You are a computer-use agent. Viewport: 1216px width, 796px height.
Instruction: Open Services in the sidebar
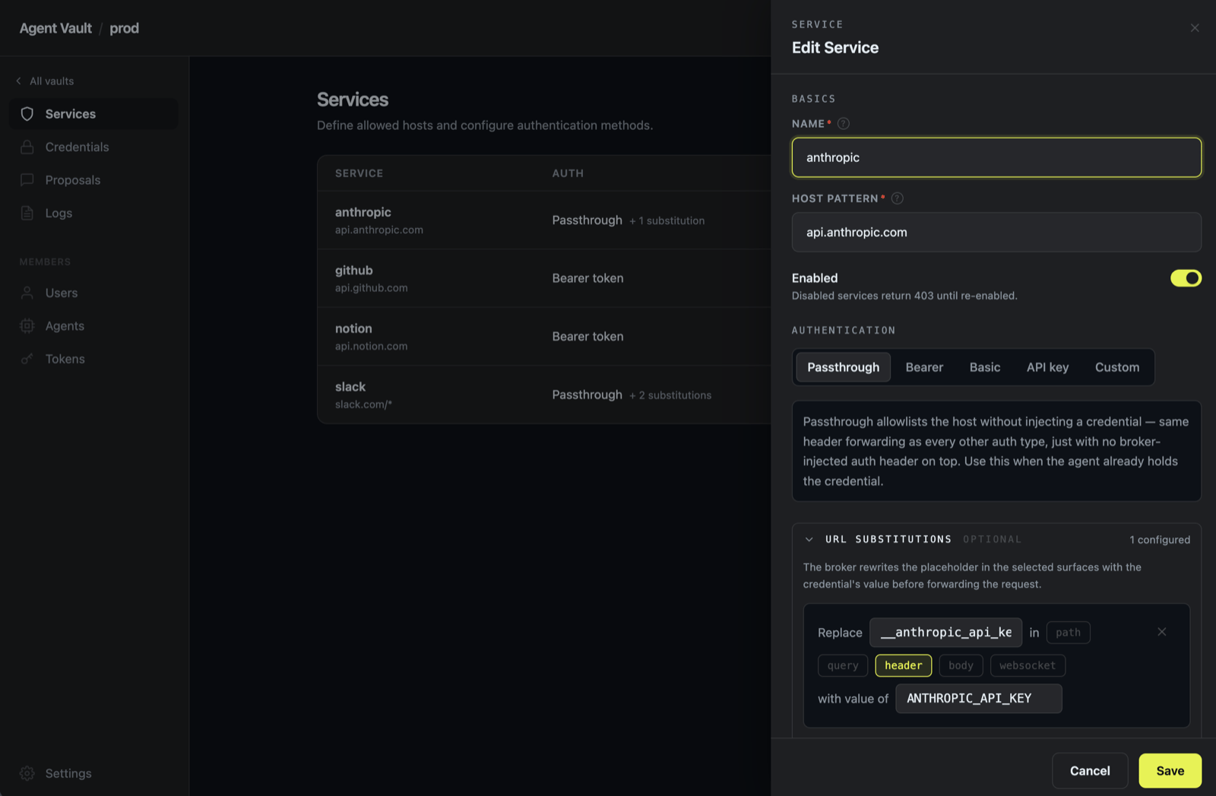coord(93,114)
